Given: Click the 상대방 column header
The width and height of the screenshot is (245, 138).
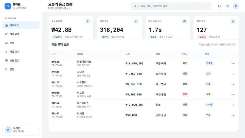Looking at the screenshot, I should point(80,54).
